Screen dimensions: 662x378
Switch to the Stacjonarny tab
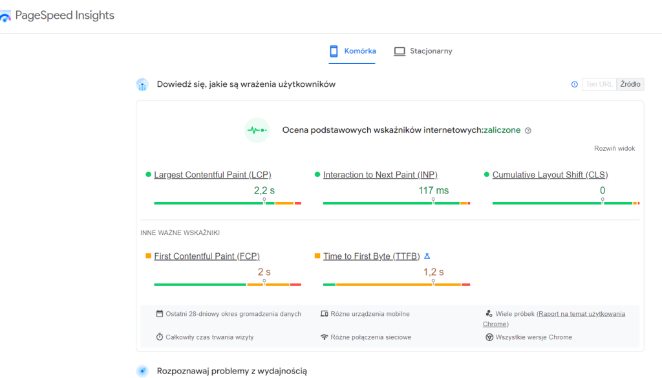click(x=423, y=51)
